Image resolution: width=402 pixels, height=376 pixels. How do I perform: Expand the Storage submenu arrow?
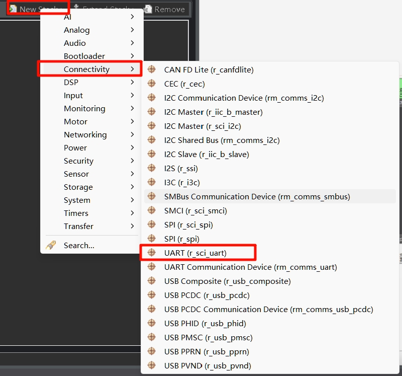(132, 187)
